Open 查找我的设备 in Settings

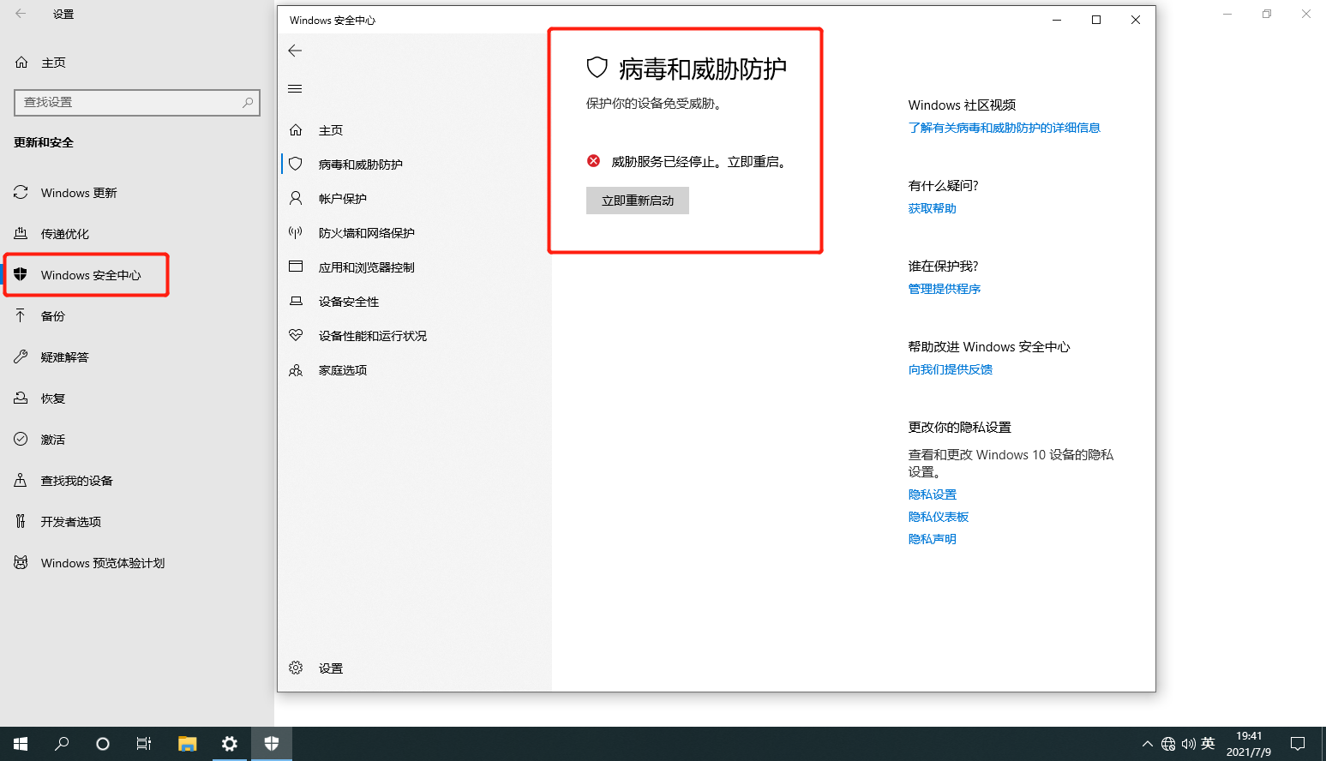[77, 481]
